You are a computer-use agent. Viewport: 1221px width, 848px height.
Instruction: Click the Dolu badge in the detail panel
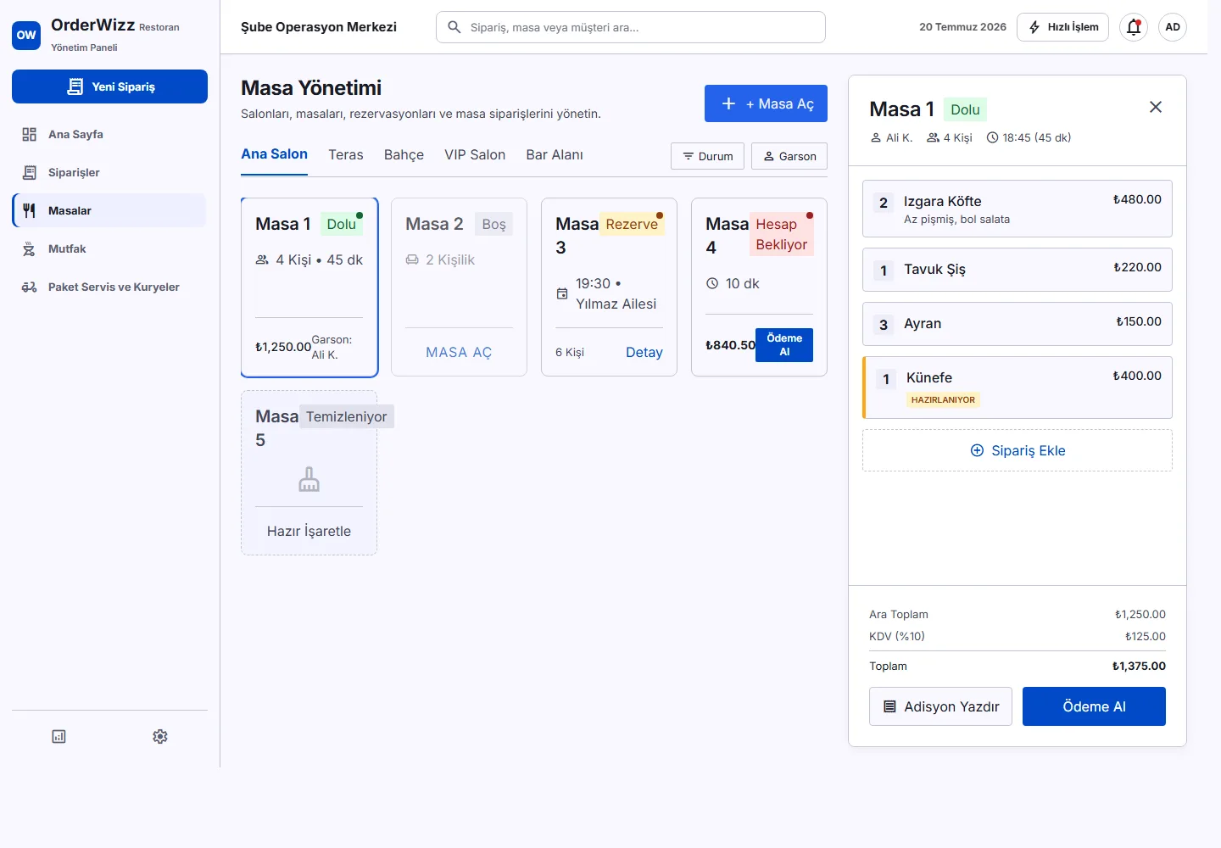point(965,109)
